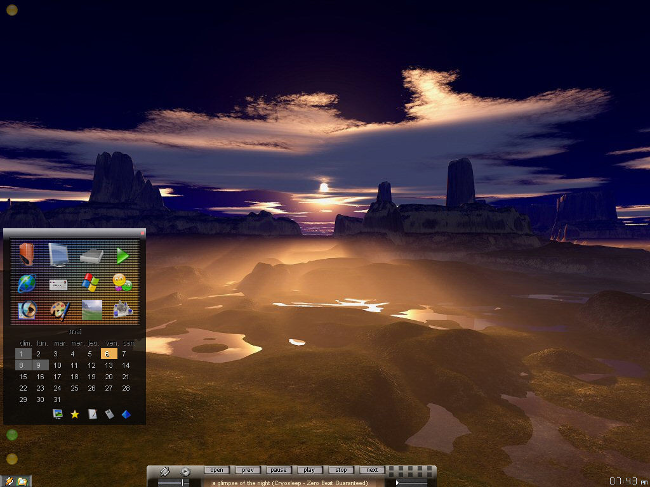The image size is (650, 487).
Task: Open the orange speaker icon in launcher
Action: [26, 255]
